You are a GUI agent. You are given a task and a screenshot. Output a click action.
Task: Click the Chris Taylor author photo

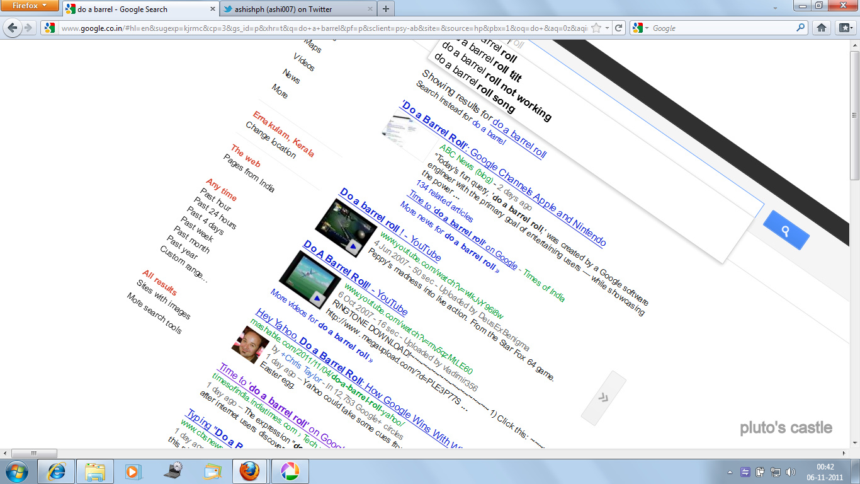(x=250, y=344)
